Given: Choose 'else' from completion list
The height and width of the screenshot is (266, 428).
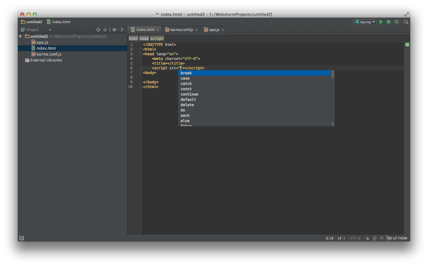Looking at the screenshot, I should click(x=254, y=121).
